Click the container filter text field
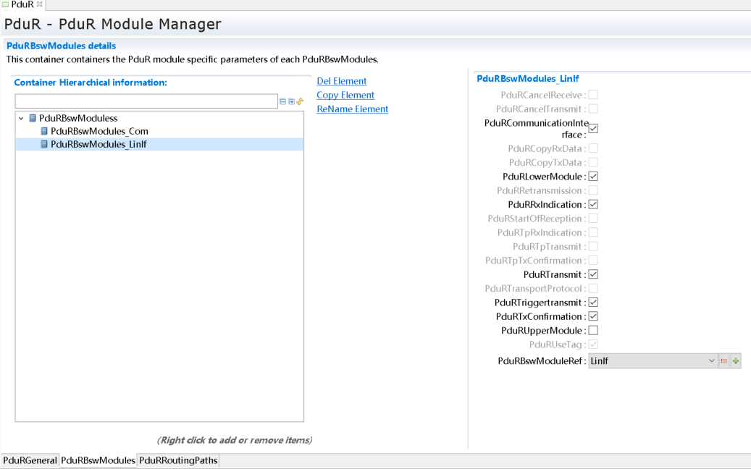Viewport: 751px width, 469px height. tap(146, 101)
